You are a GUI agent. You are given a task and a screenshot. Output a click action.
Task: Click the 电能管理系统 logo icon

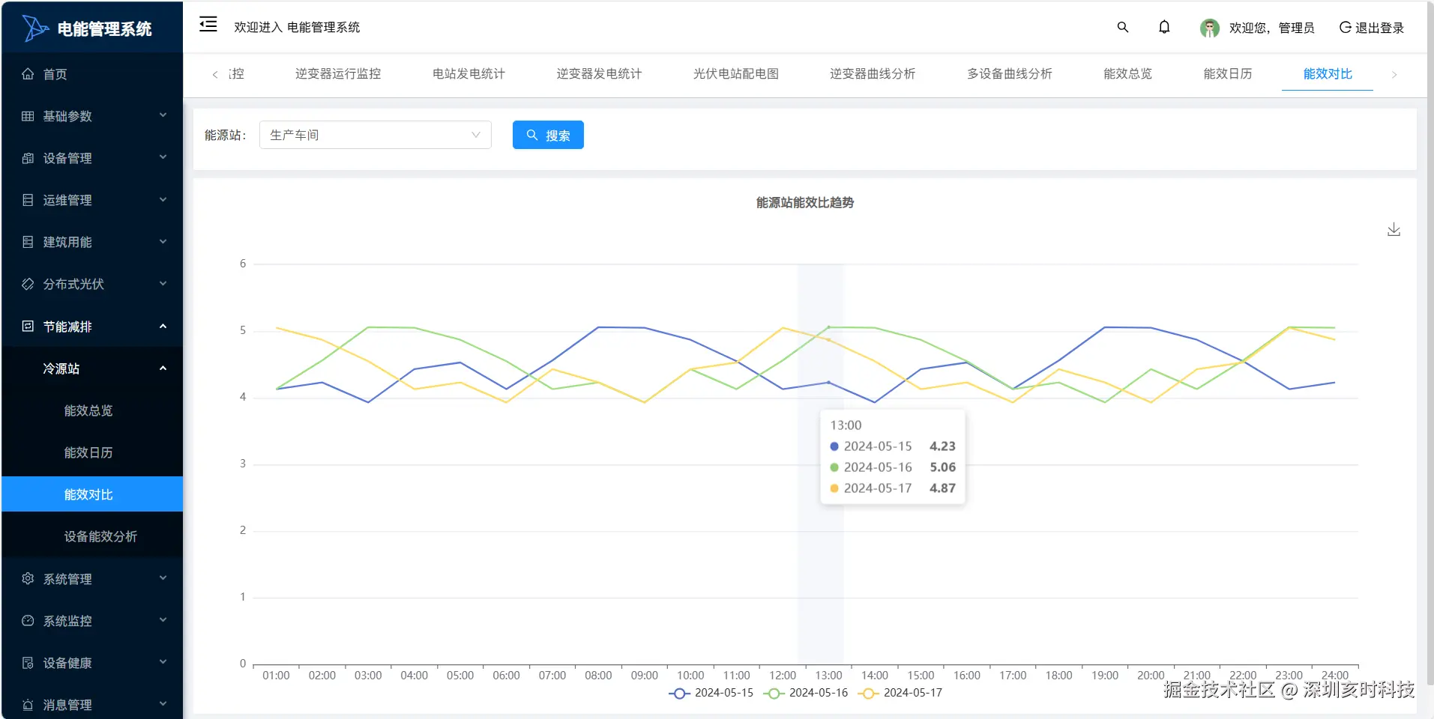pyautogui.click(x=35, y=28)
